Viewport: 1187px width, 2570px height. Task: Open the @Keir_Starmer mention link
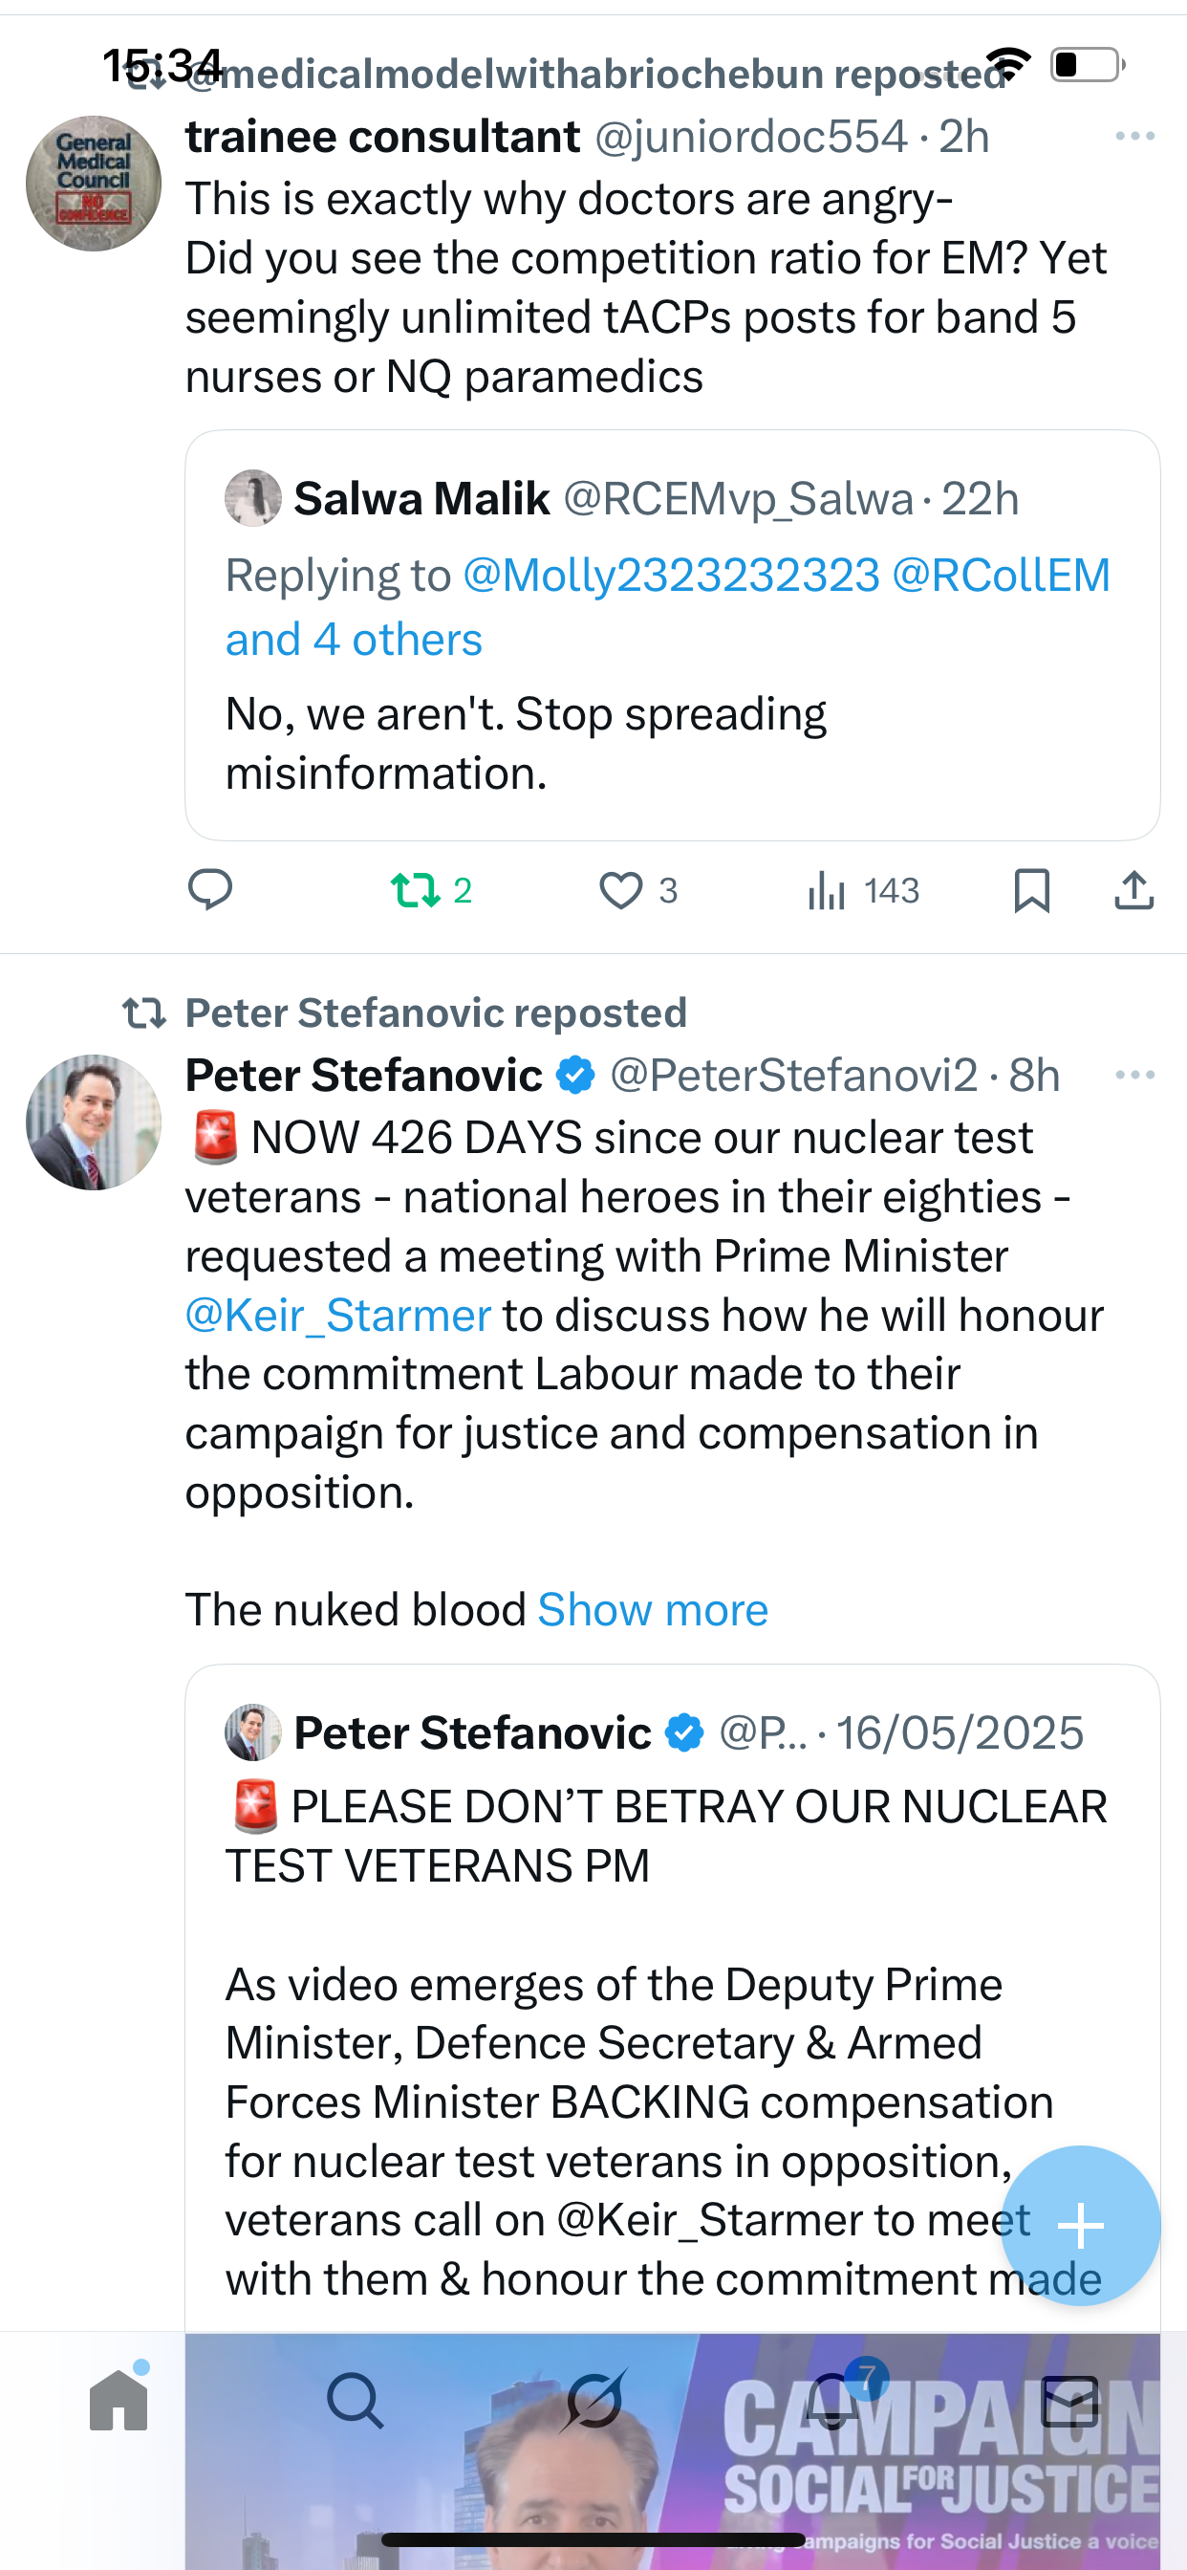(338, 1315)
